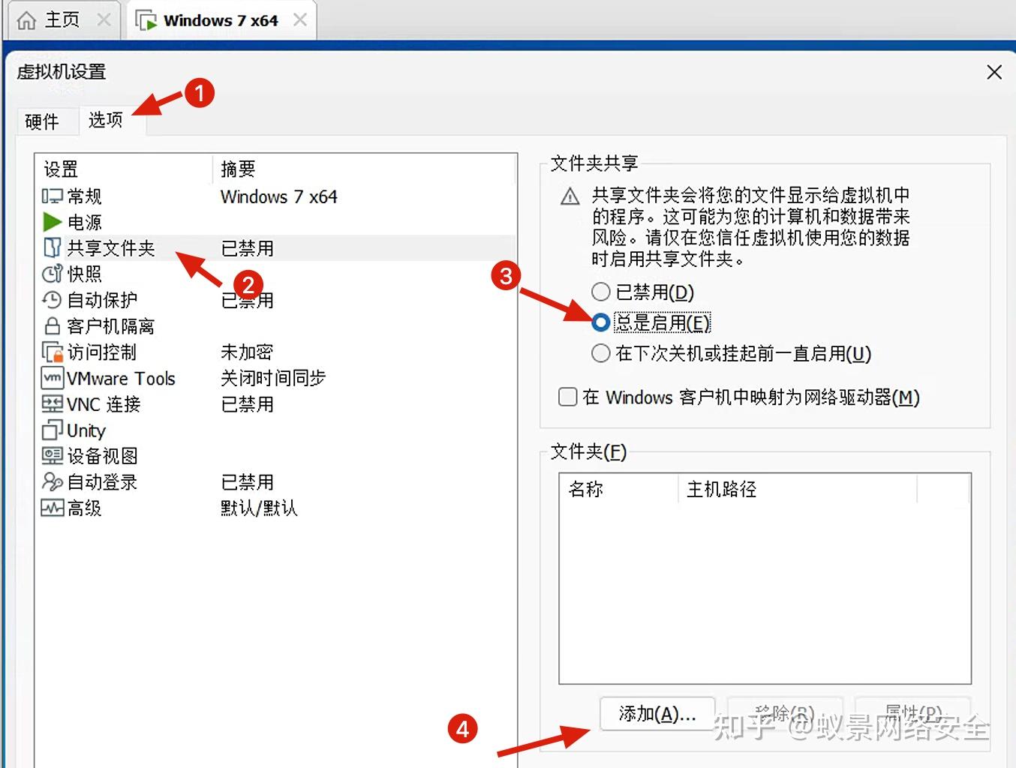Open the 快照 snapshot camera icon
Screen dimensions: 1016x768
pos(51,274)
